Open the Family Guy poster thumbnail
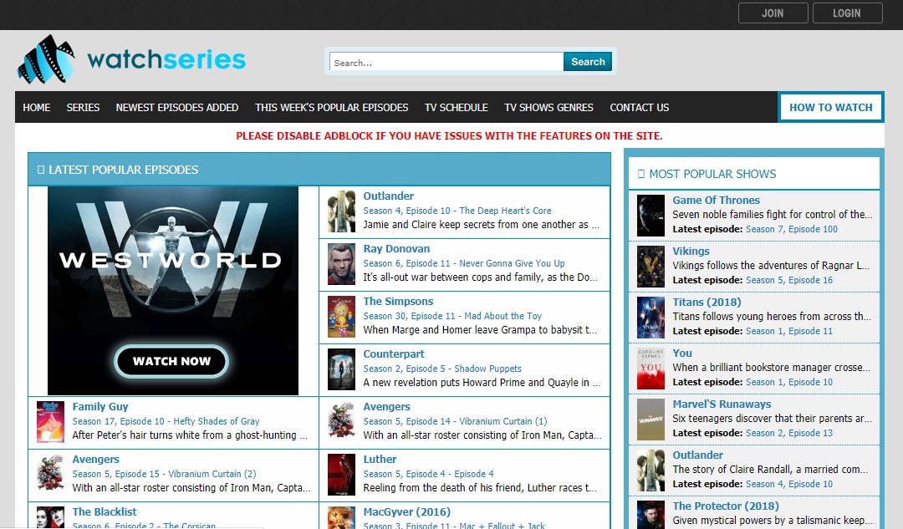The image size is (903, 529). click(x=51, y=422)
